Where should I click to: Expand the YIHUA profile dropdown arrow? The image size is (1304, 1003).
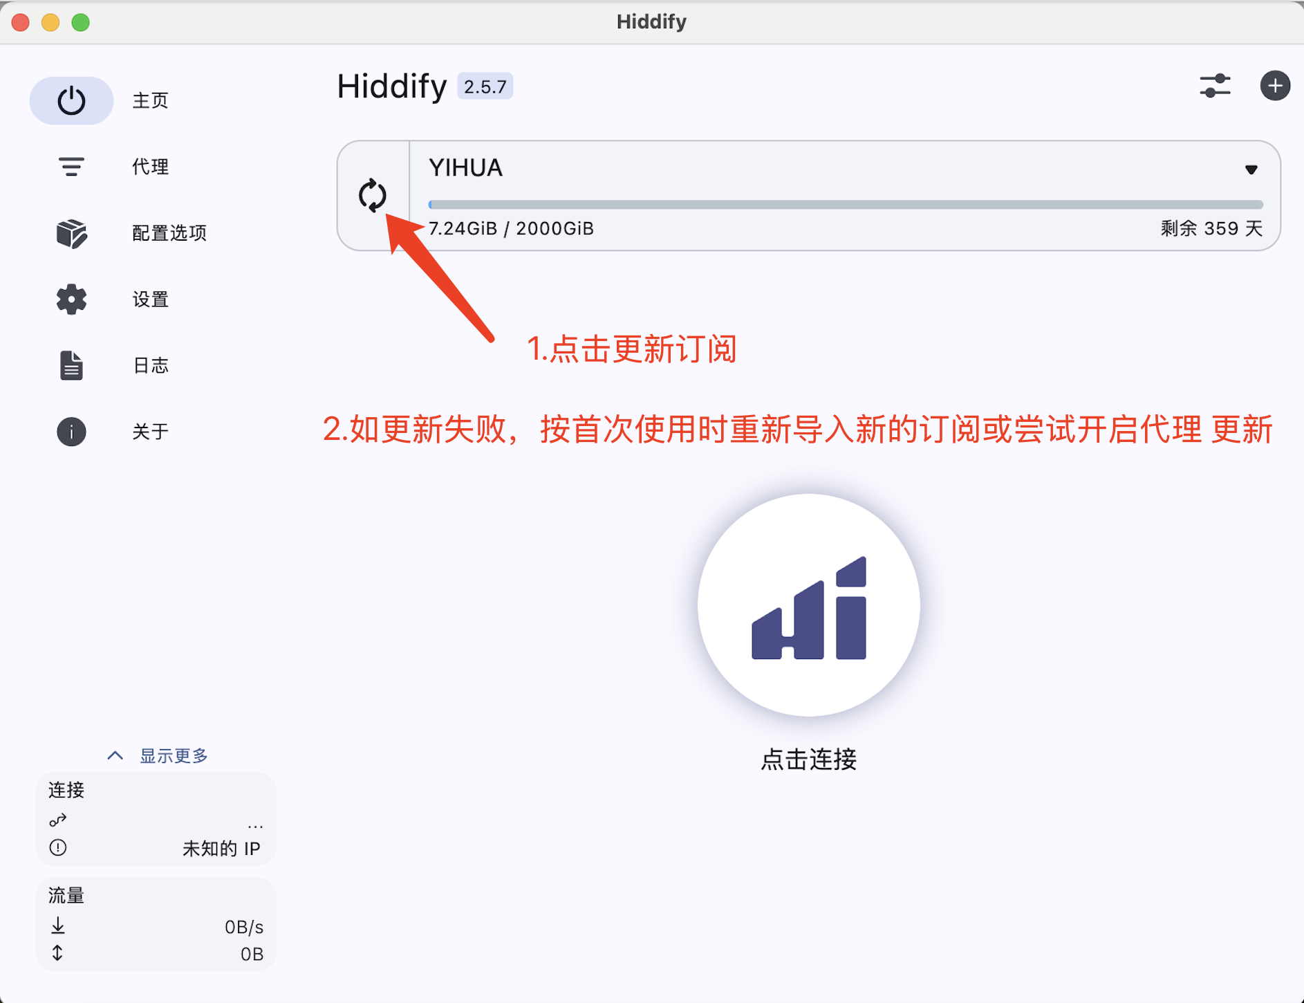1251,169
